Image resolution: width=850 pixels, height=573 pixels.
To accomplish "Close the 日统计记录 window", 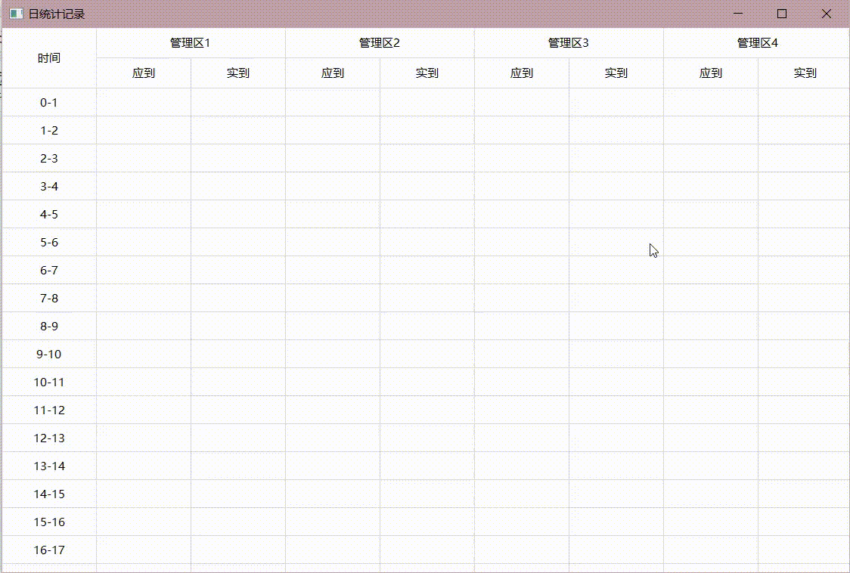I will [x=826, y=14].
